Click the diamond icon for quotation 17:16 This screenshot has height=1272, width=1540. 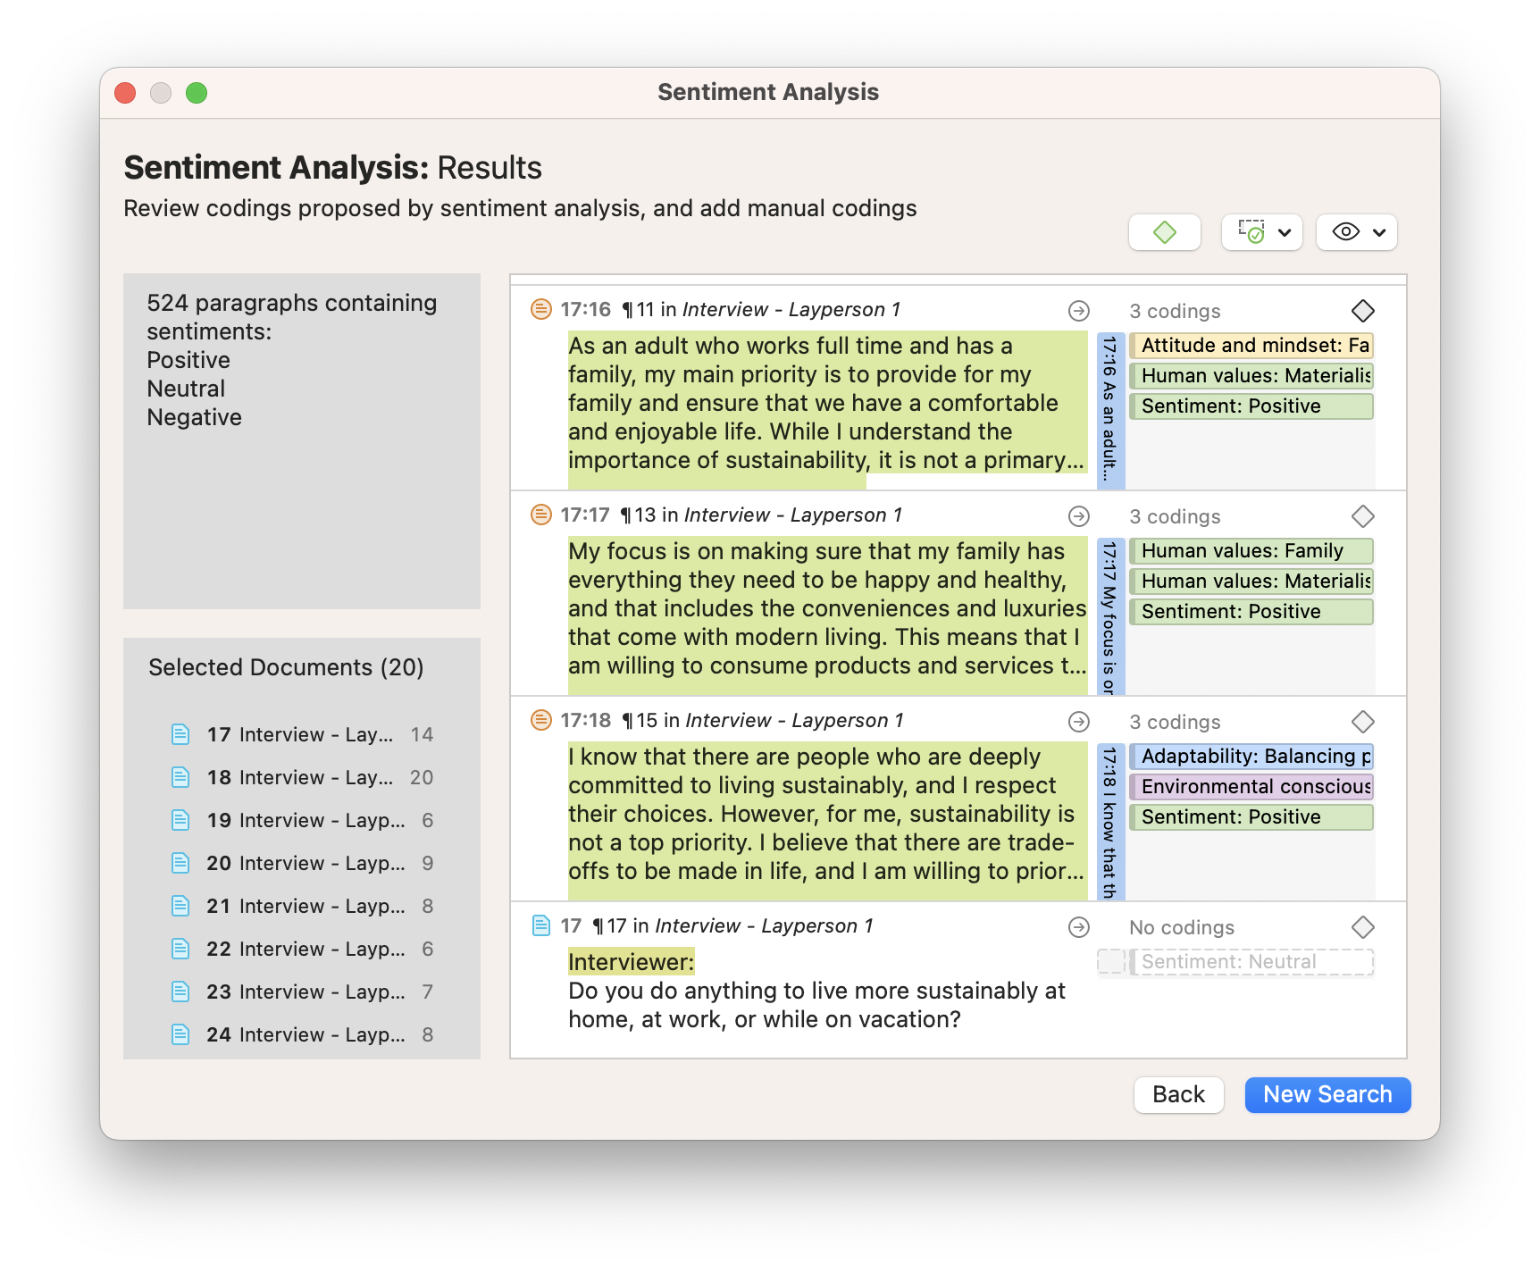click(x=1362, y=311)
